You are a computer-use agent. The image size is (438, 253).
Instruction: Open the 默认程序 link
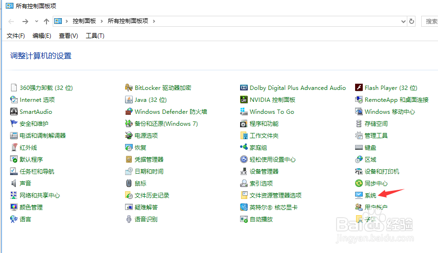tap(31, 159)
